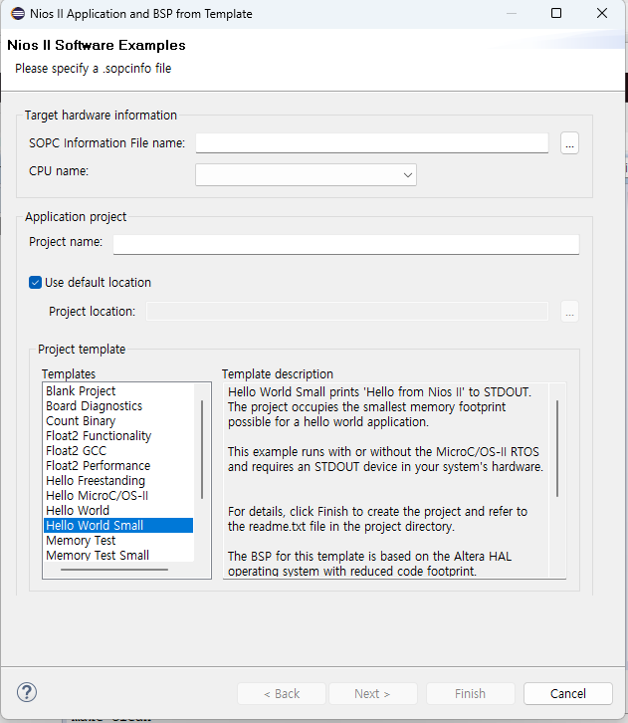Screen dimensions: 628x723
Task: Select Float2 Functionality template
Action: point(118,436)
